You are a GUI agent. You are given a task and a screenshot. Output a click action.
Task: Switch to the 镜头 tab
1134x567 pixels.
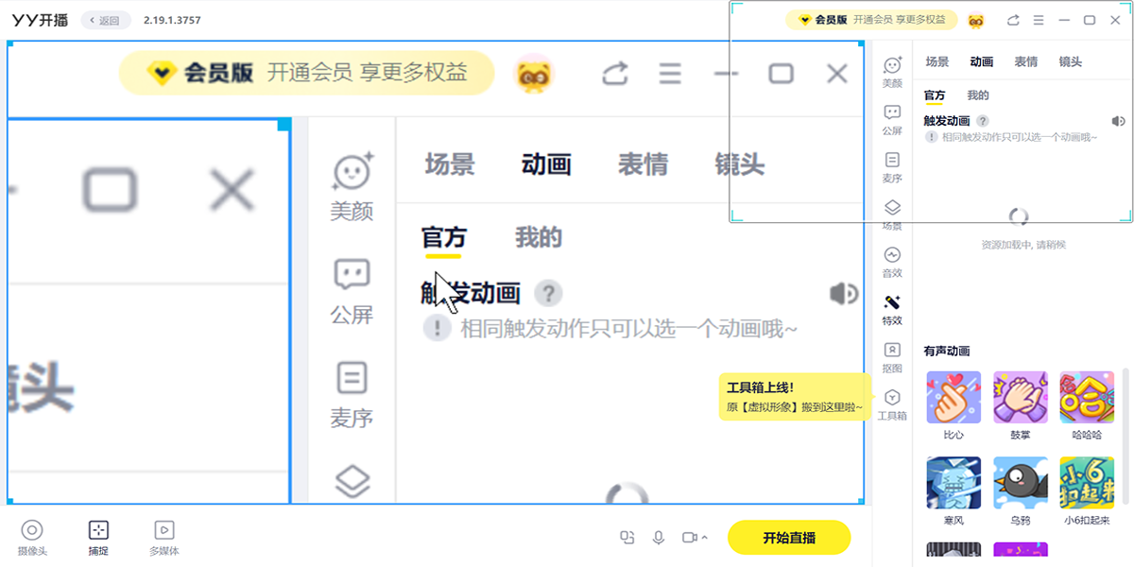[1071, 61]
